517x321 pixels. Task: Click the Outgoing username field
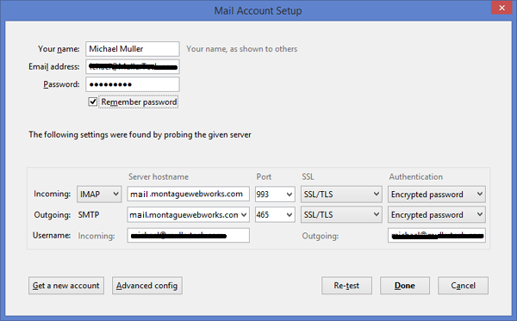point(437,236)
